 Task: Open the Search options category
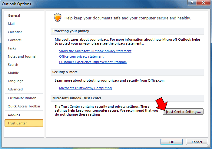click(x=13, y=65)
